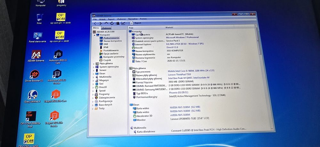
Task: Open the Plik menu
Action: coord(95,19)
